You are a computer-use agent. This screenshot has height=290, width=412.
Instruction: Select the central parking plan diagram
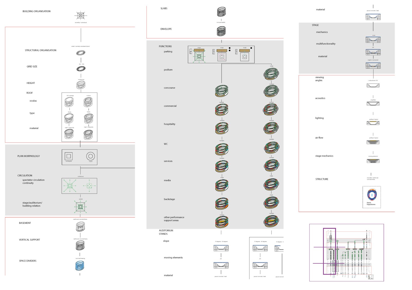199,56
